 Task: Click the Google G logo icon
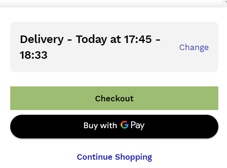pyautogui.click(x=125, y=125)
